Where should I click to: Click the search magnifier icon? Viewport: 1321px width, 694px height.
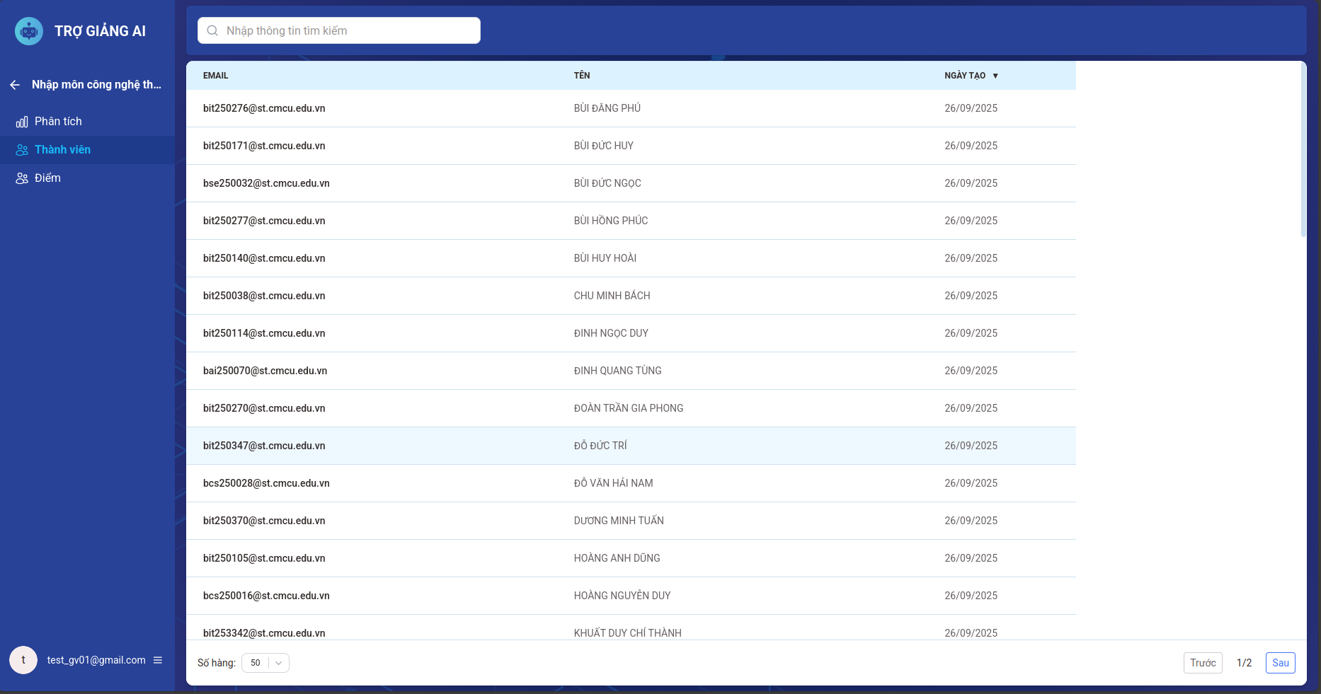[212, 30]
